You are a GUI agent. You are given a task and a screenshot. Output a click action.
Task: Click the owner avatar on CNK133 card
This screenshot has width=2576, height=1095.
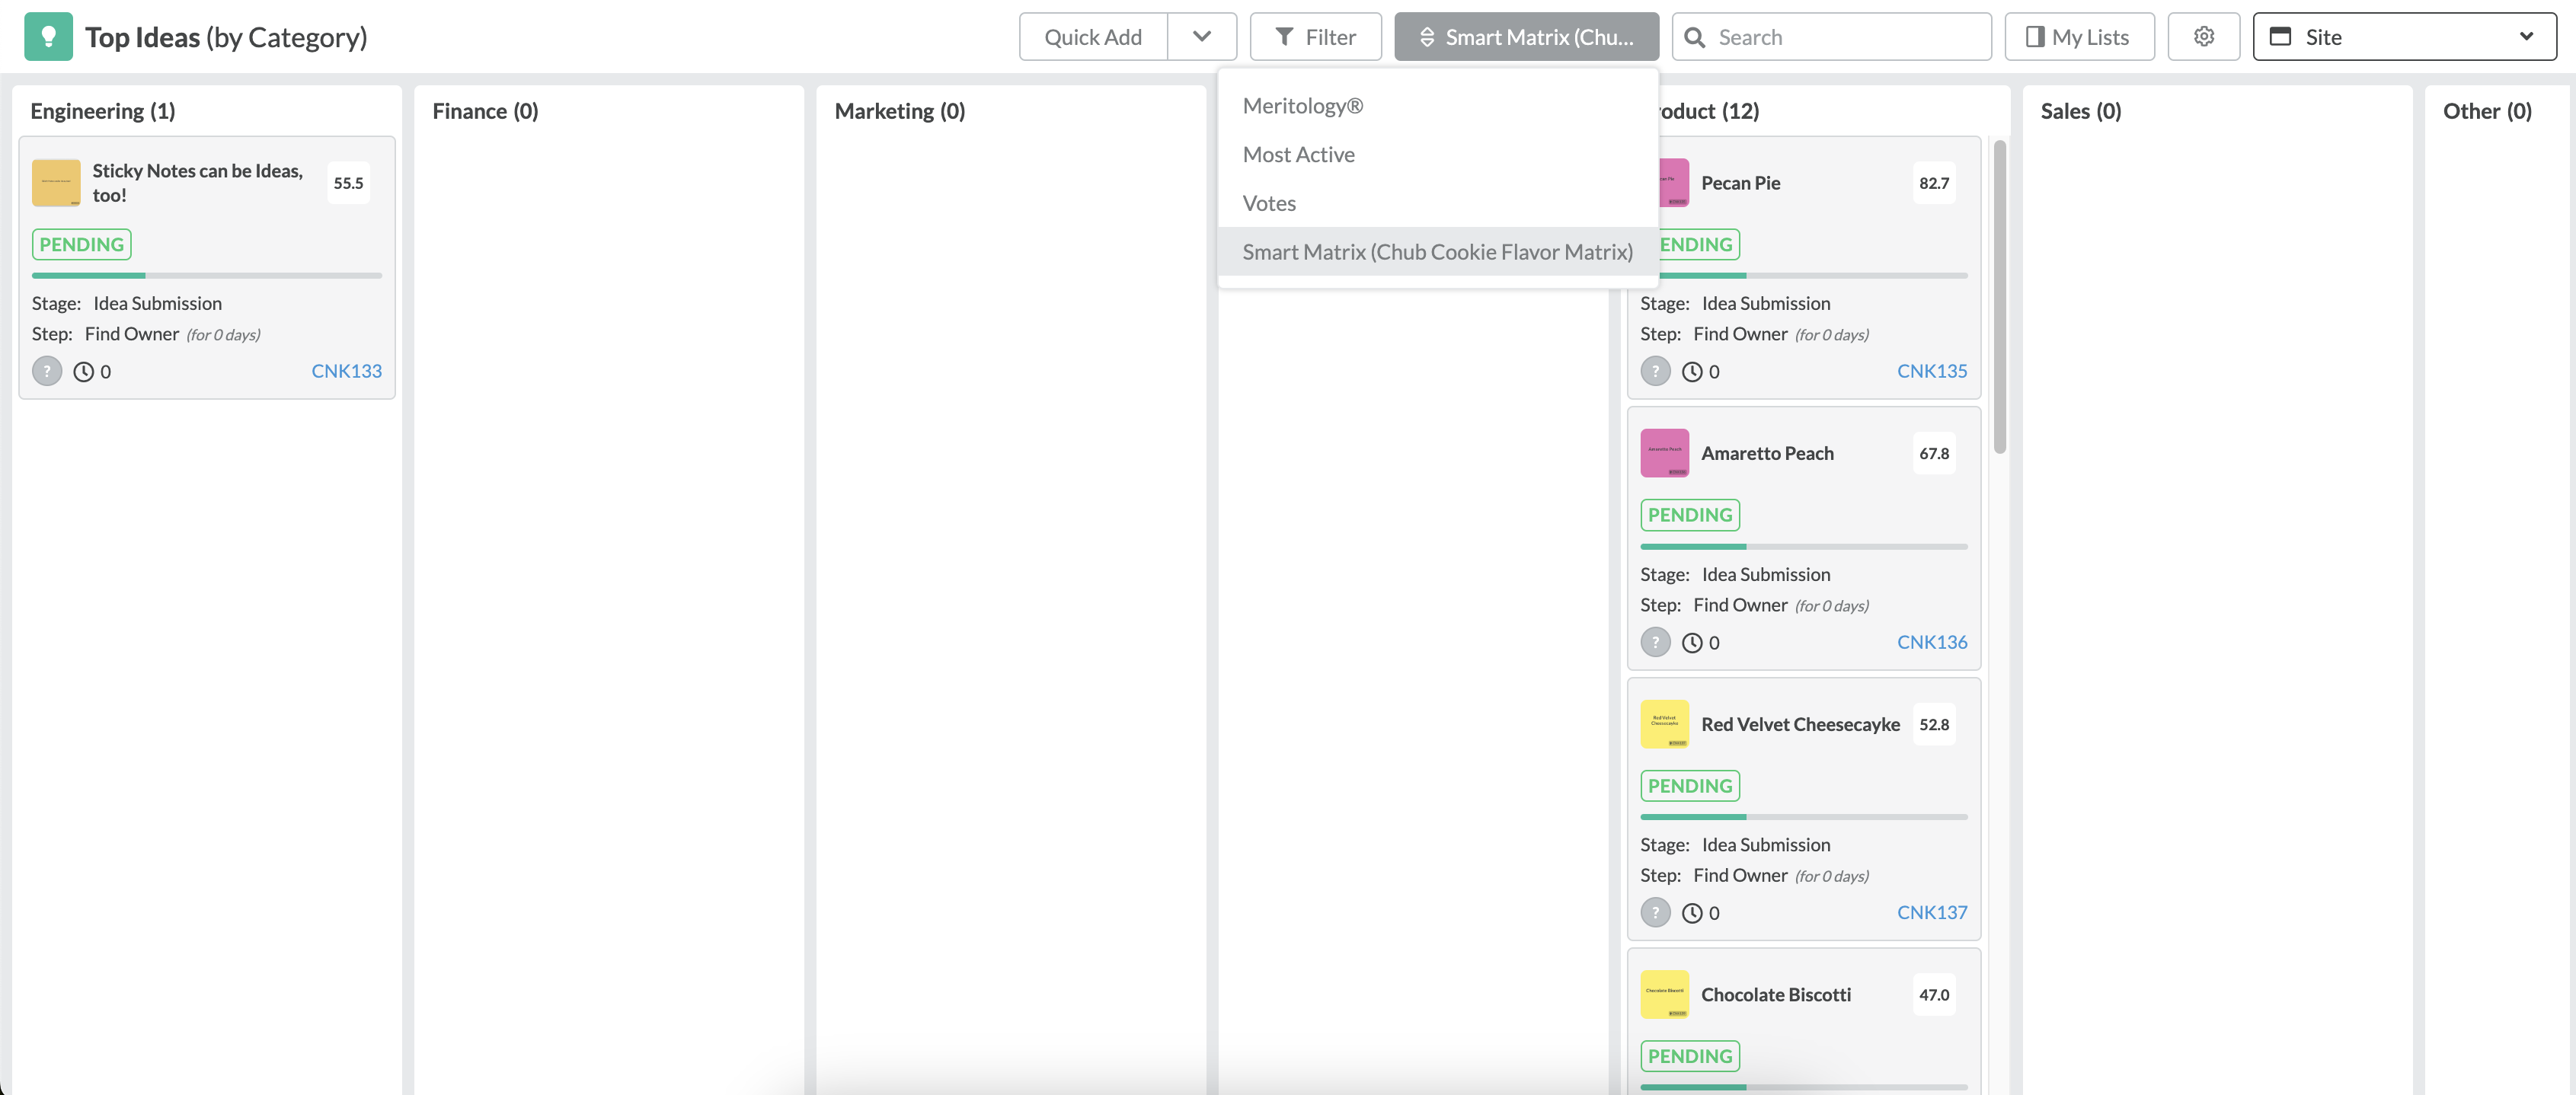coord(47,371)
